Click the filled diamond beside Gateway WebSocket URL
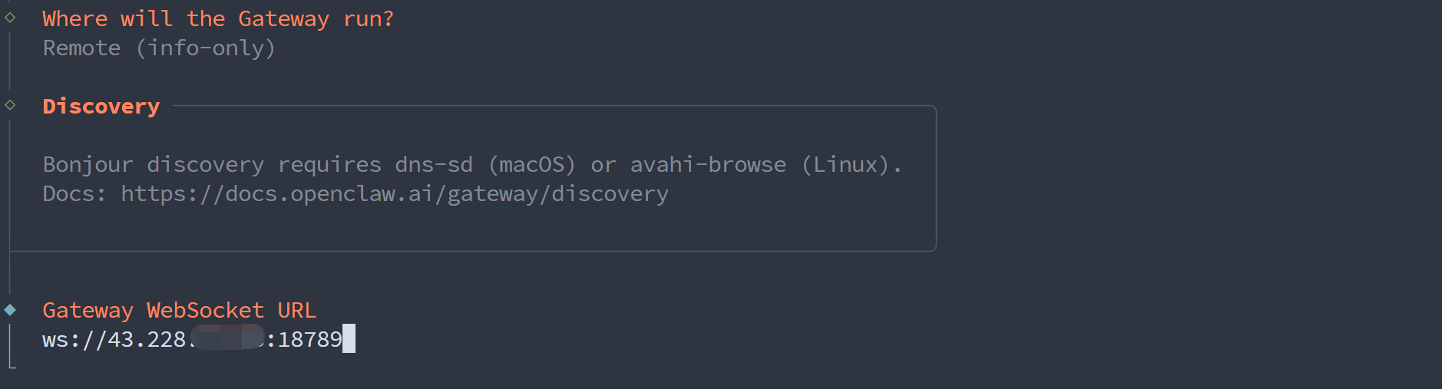This screenshot has height=389, width=1442. [10, 310]
